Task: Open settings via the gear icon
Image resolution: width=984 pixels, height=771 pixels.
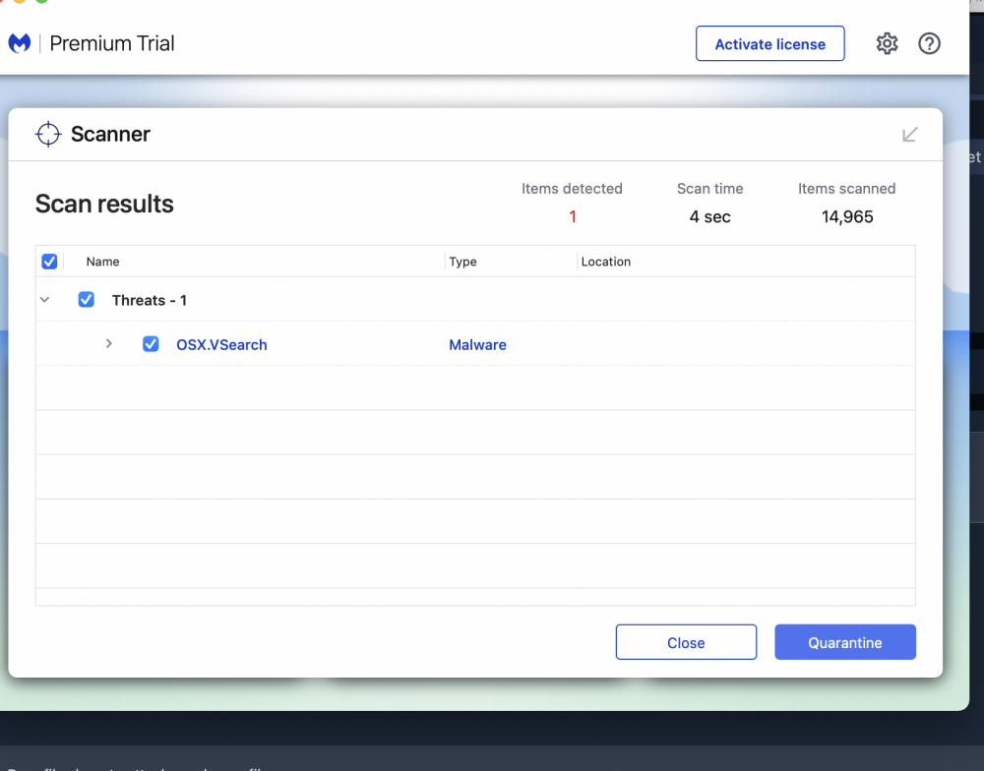Action: pos(887,43)
